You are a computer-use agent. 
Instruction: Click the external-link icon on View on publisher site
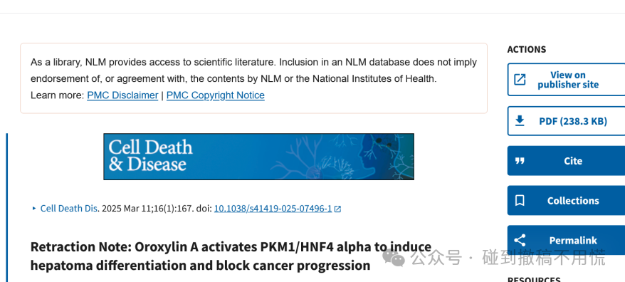pyautogui.click(x=520, y=79)
